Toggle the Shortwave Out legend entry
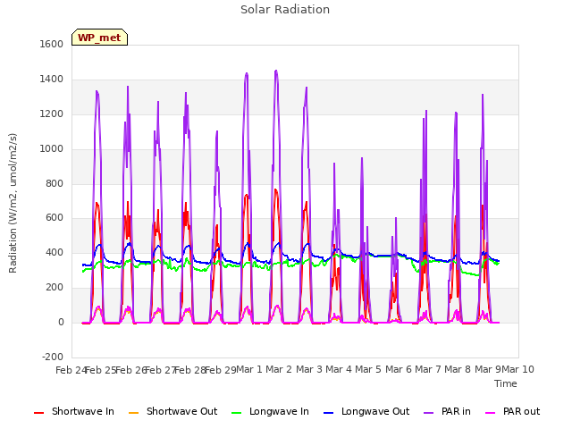This screenshot has width=572, height=429. click(x=172, y=411)
